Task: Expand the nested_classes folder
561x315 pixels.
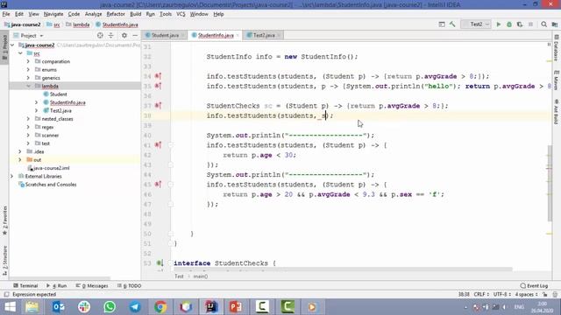Action: (x=28, y=119)
